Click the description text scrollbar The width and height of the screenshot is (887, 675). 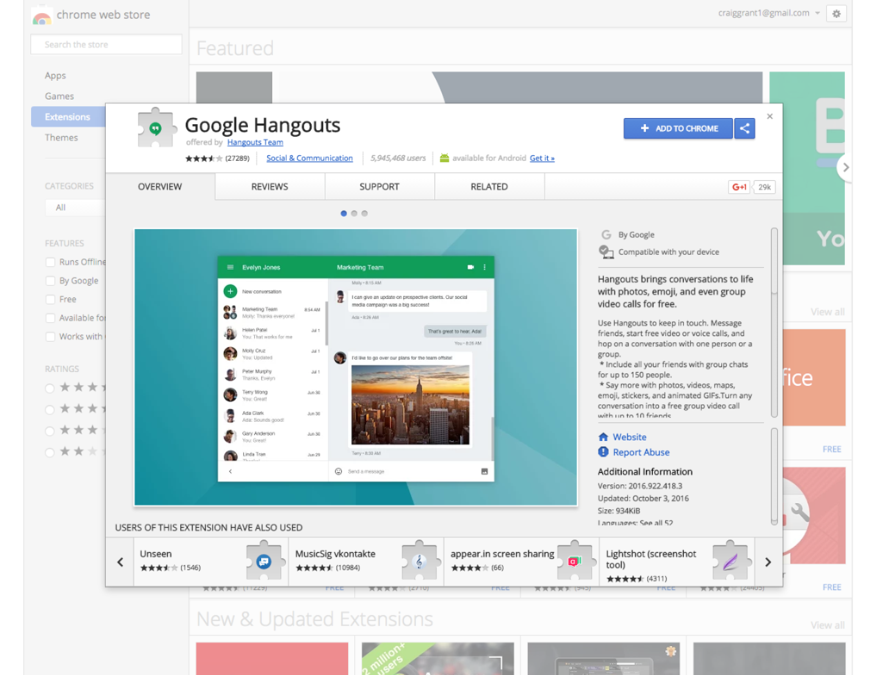point(774,322)
